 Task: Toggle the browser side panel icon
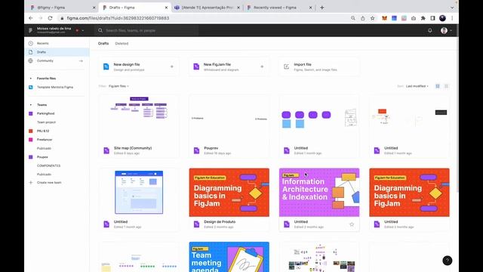coord(432,18)
